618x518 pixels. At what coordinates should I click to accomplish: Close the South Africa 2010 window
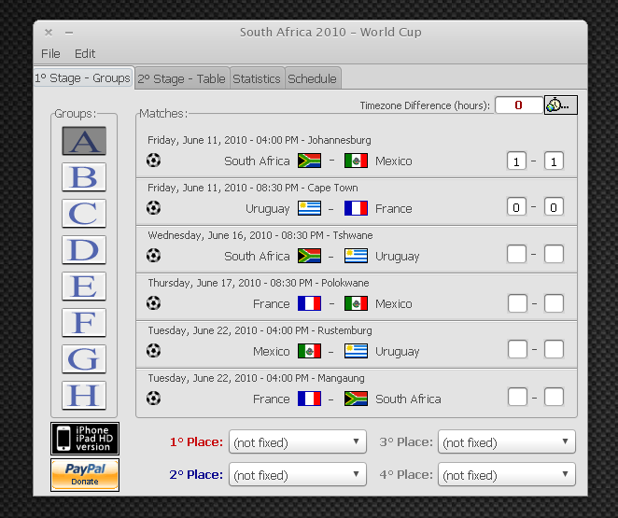click(x=49, y=33)
